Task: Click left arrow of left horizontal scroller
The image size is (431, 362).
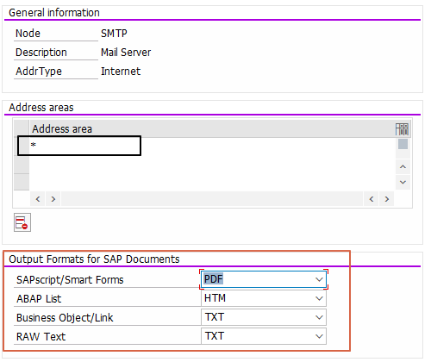Action: [x=38, y=199]
